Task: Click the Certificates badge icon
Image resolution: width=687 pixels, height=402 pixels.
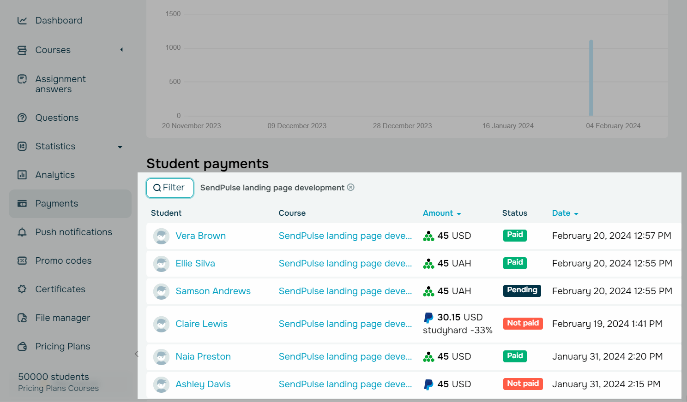Action: point(22,290)
